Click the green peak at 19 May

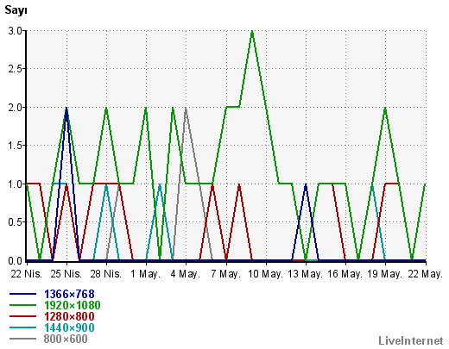tap(385, 109)
